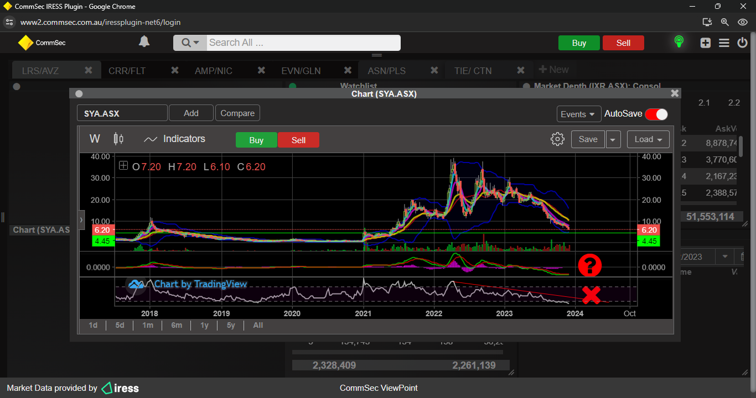This screenshot has height=398, width=756.
Task: Close the Chart (SYA.ASX) window
Action: tap(674, 93)
